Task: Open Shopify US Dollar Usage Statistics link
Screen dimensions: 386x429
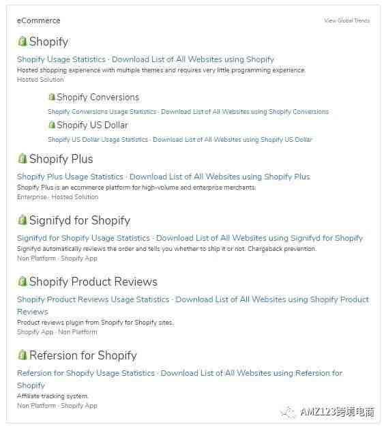Action: click(98, 140)
